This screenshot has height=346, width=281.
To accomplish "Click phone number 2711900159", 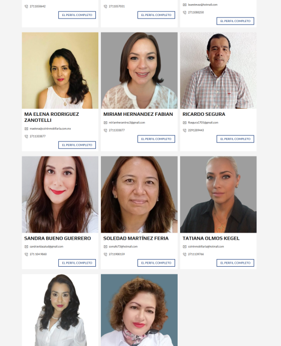I will pyautogui.click(x=116, y=254).
